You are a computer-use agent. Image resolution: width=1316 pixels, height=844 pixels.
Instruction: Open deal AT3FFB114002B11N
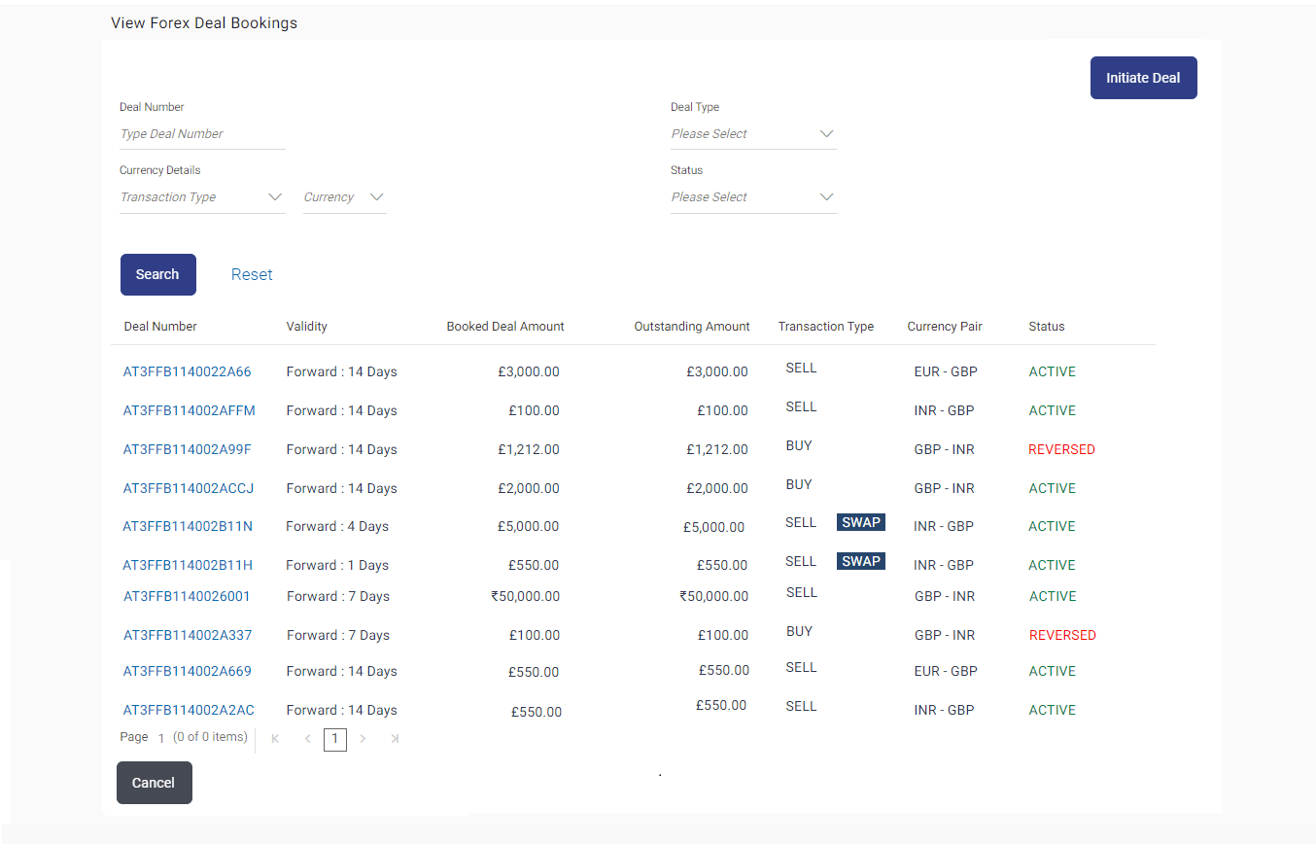point(188,526)
